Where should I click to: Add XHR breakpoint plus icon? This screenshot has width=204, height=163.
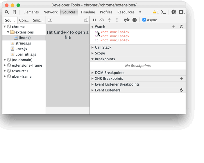point(181,79)
